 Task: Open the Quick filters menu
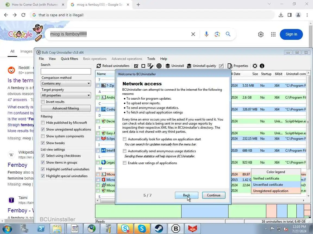click(70, 59)
